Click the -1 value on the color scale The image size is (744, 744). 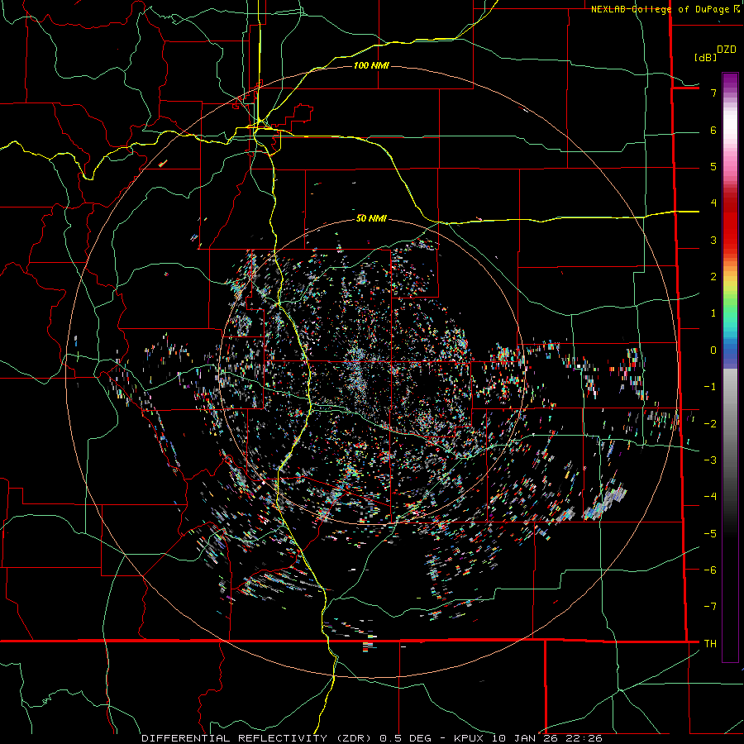[710, 387]
